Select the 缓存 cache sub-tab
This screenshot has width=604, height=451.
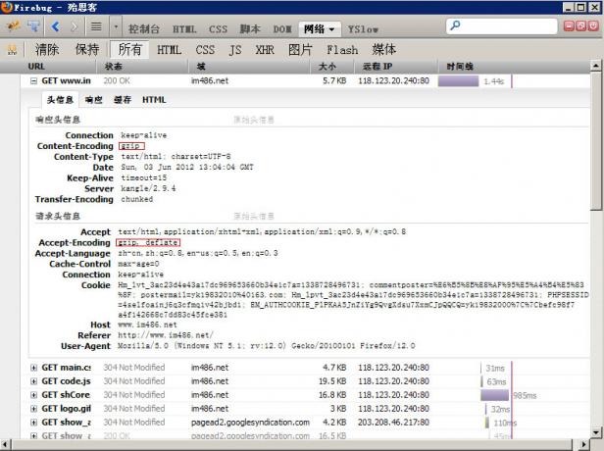123,100
